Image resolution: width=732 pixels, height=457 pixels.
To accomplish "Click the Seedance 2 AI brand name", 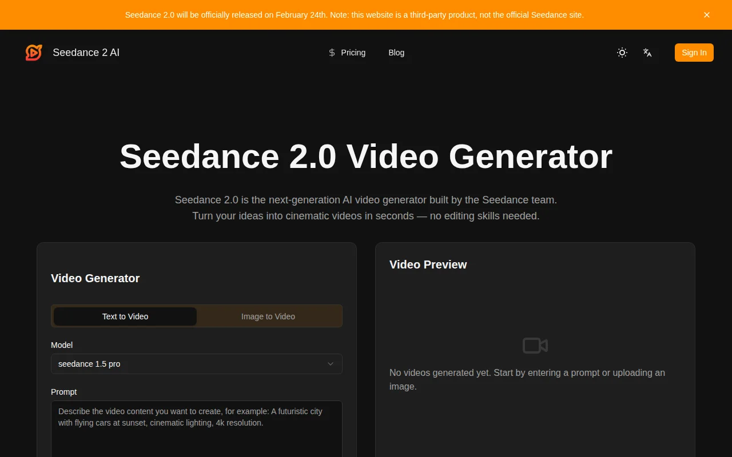I will pyautogui.click(x=86, y=53).
